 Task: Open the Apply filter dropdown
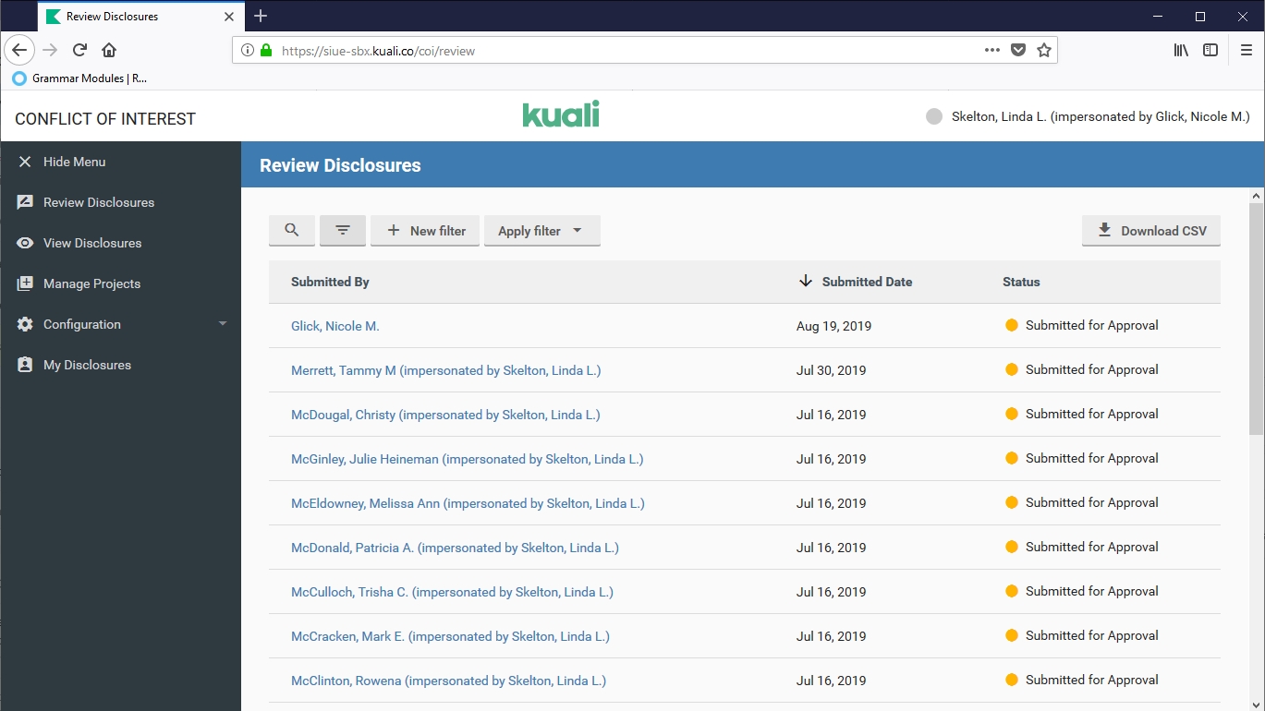(x=541, y=231)
